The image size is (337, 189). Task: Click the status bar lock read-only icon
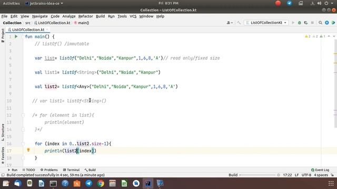(x=332, y=175)
